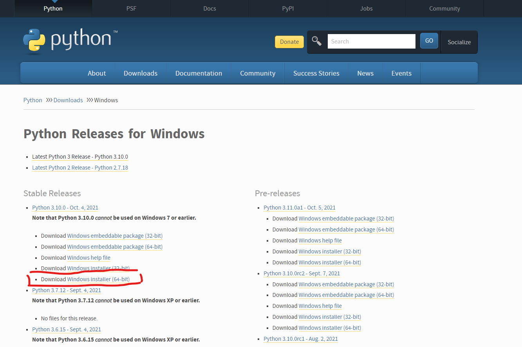
Task: Click the Downloads breadcrumb link
Action: pyautogui.click(x=68, y=100)
